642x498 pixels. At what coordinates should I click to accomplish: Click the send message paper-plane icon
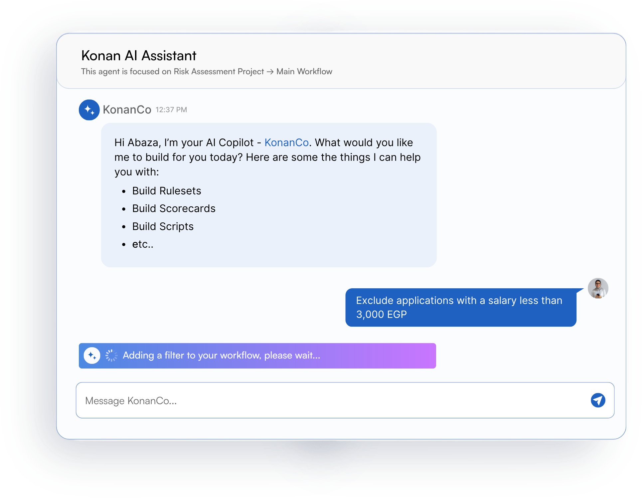point(598,400)
